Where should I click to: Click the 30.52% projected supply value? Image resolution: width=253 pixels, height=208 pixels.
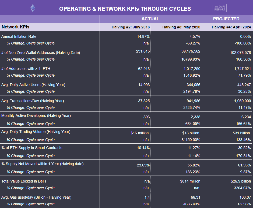tap(244, 148)
